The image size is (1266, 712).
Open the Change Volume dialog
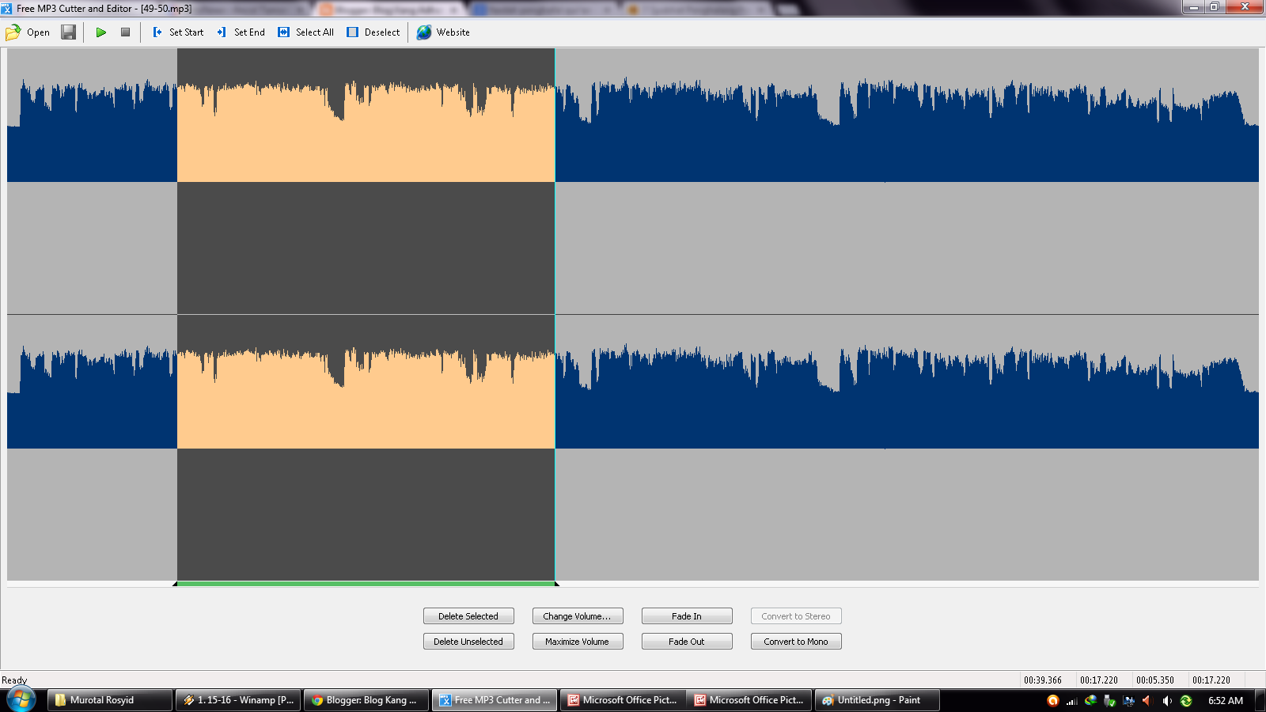click(x=578, y=615)
